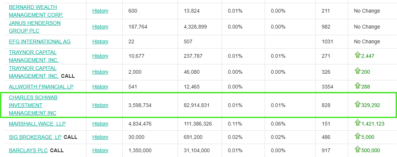Click green up arrow beside 1,421,123
This screenshot has height=157, width=397.
coord(357,123)
